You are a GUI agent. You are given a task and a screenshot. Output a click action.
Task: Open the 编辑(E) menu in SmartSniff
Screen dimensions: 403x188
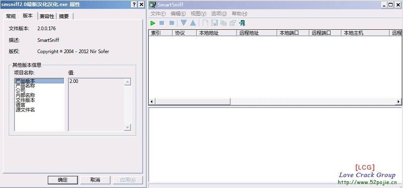pyautogui.click(x=178, y=14)
